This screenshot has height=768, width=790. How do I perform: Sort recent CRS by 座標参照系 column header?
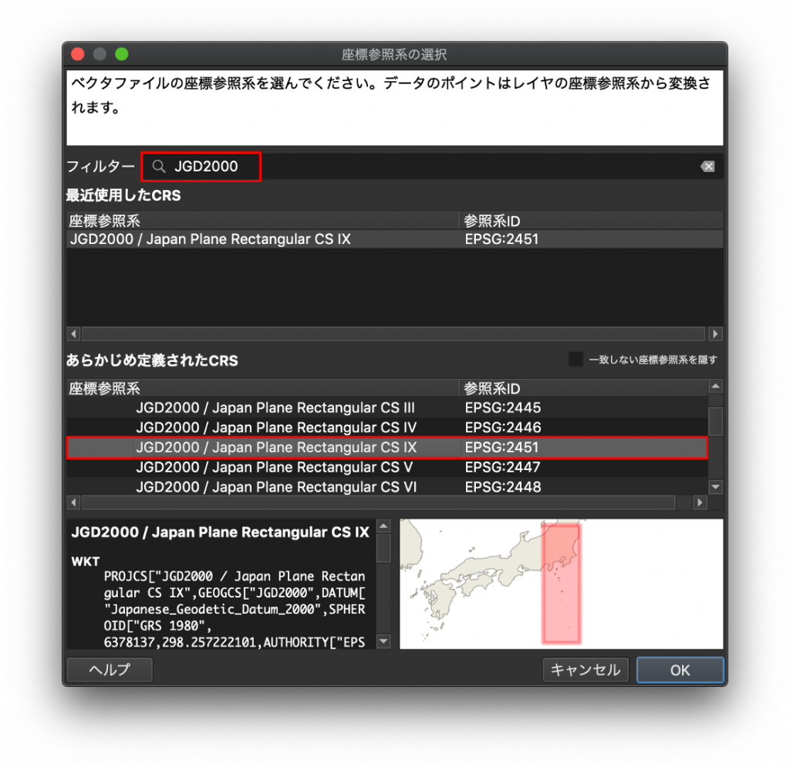[x=263, y=221]
